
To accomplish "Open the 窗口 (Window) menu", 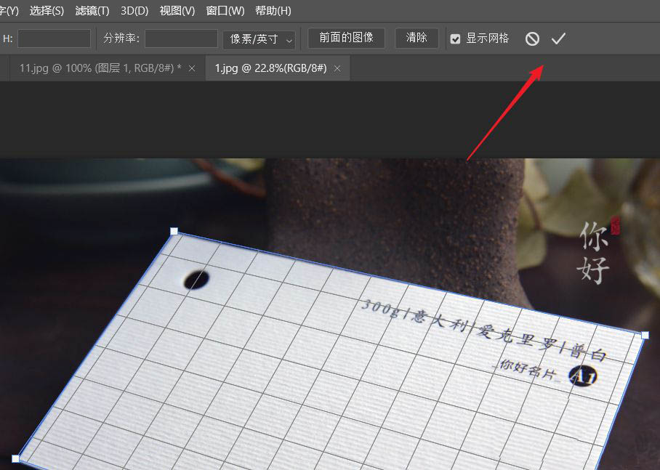I will click(x=224, y=11).
